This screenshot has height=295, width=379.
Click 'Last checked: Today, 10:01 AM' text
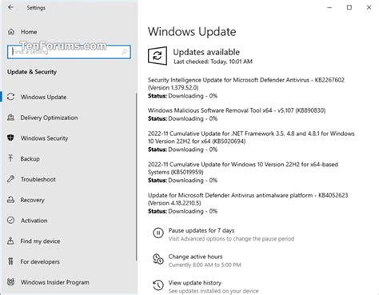213,62
